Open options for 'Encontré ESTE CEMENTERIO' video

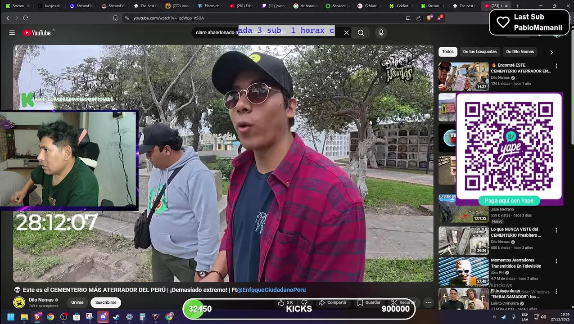(556, 66)
